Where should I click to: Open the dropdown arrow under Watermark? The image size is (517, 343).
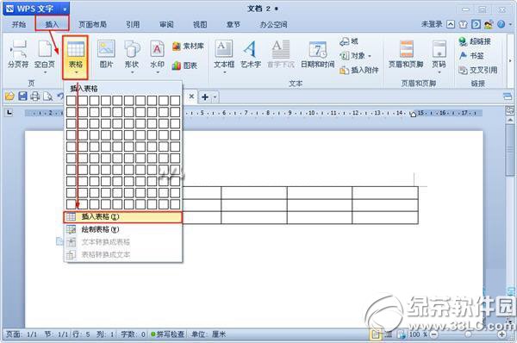(158, 72)
